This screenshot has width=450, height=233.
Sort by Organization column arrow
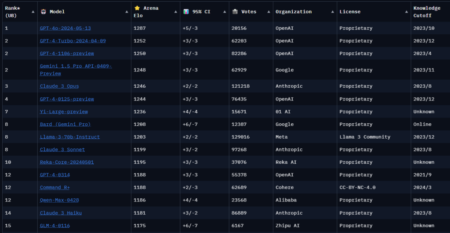coord(332,12)
